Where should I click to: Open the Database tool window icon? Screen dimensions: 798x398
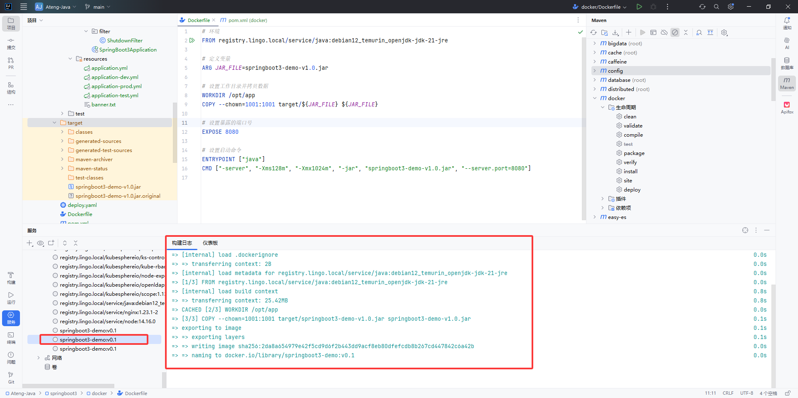(x=787, y=63)
